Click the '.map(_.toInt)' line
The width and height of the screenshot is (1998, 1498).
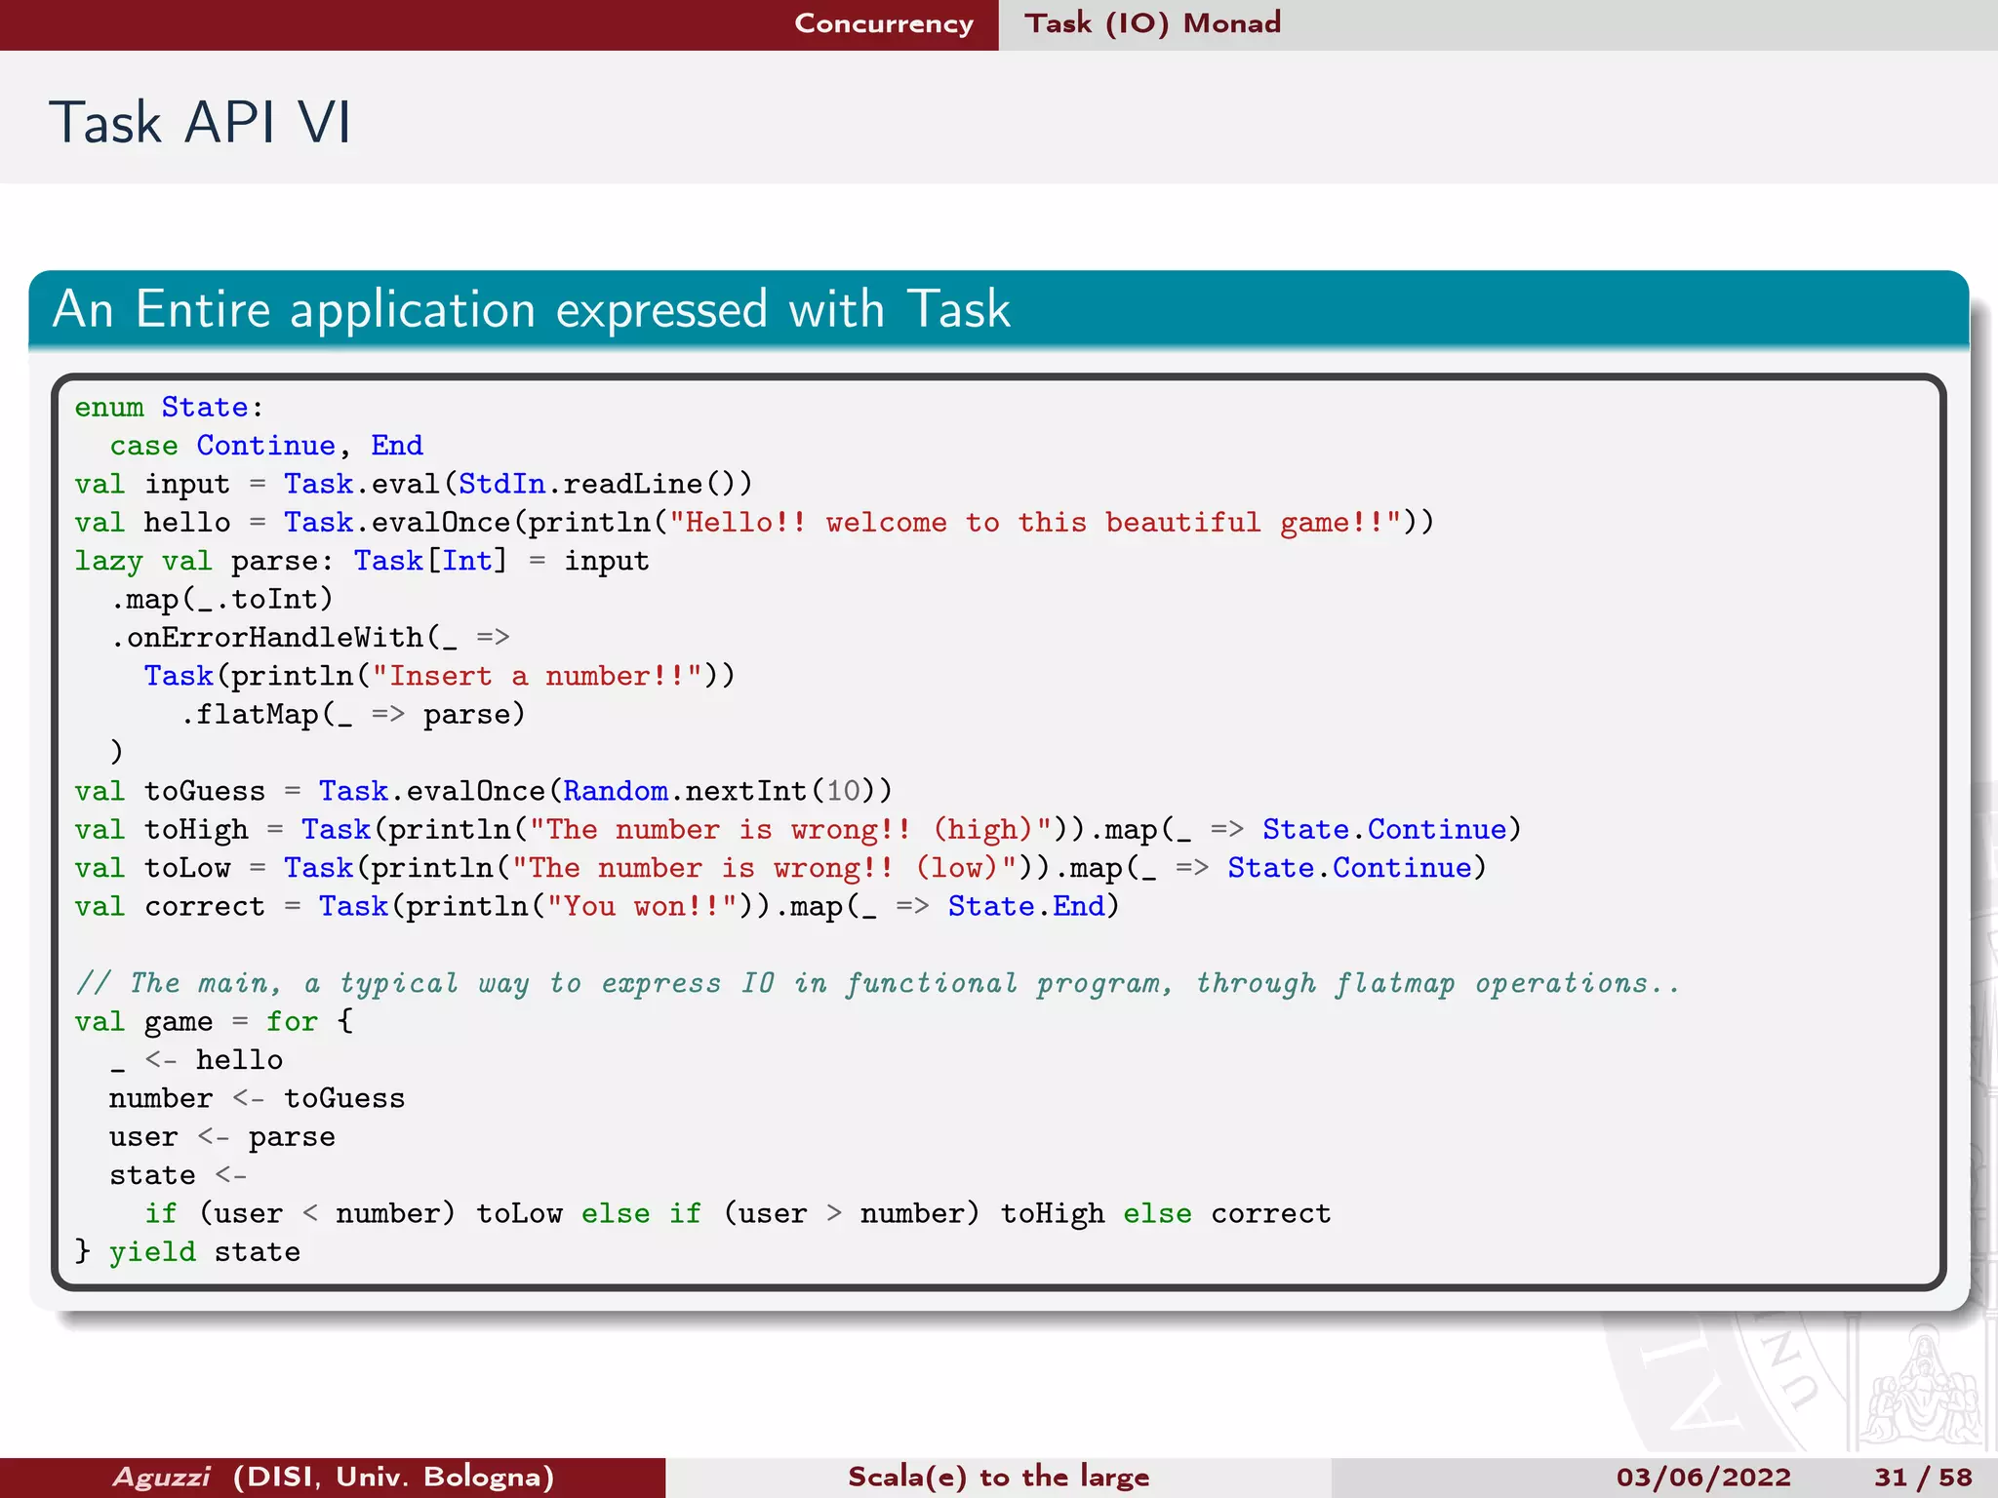pyautogui.click(x=221, y=600)
